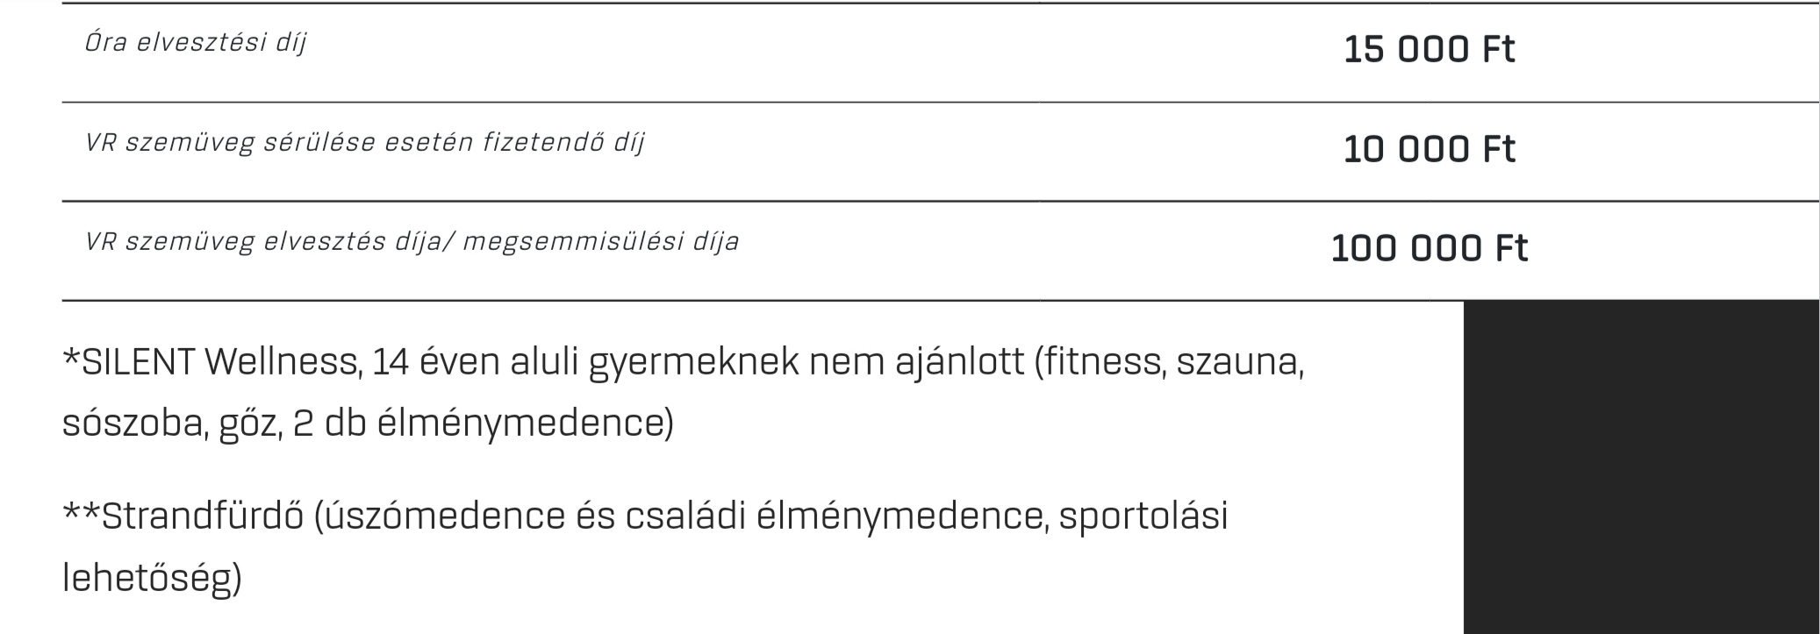Select the 15 000 Ft price
The width and height of the screenshot is (1820, 634).
coord(1429,49)
